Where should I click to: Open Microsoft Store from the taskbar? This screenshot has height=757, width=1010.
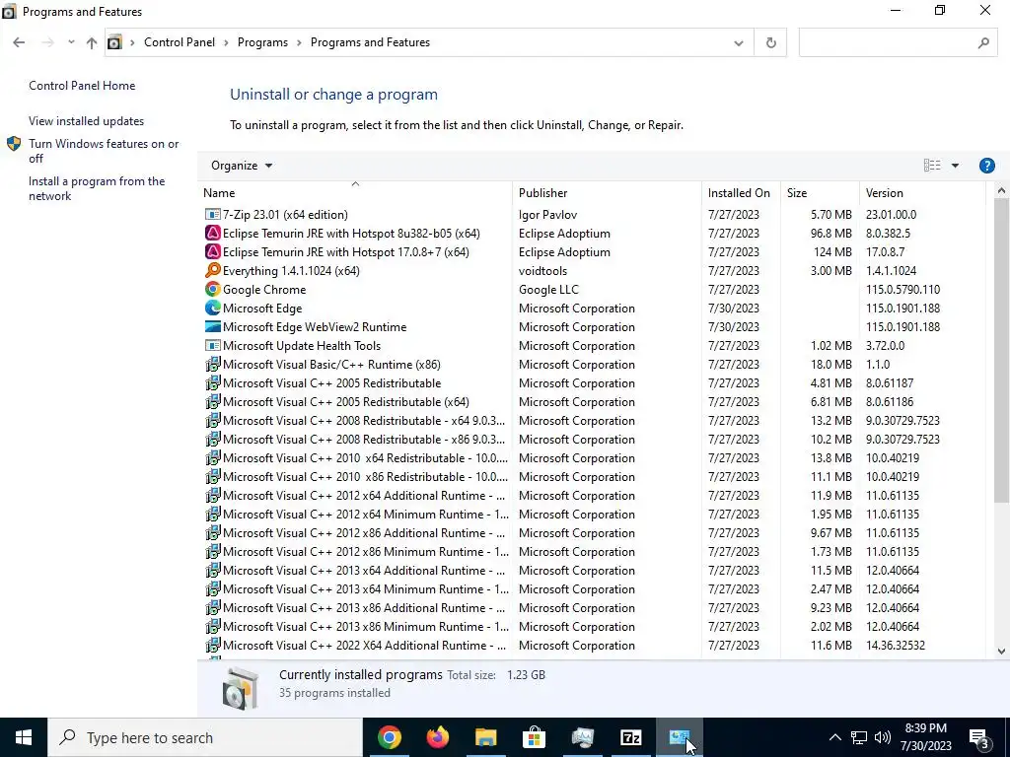click(534, 737)
